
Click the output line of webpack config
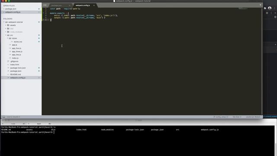[80, 18]
